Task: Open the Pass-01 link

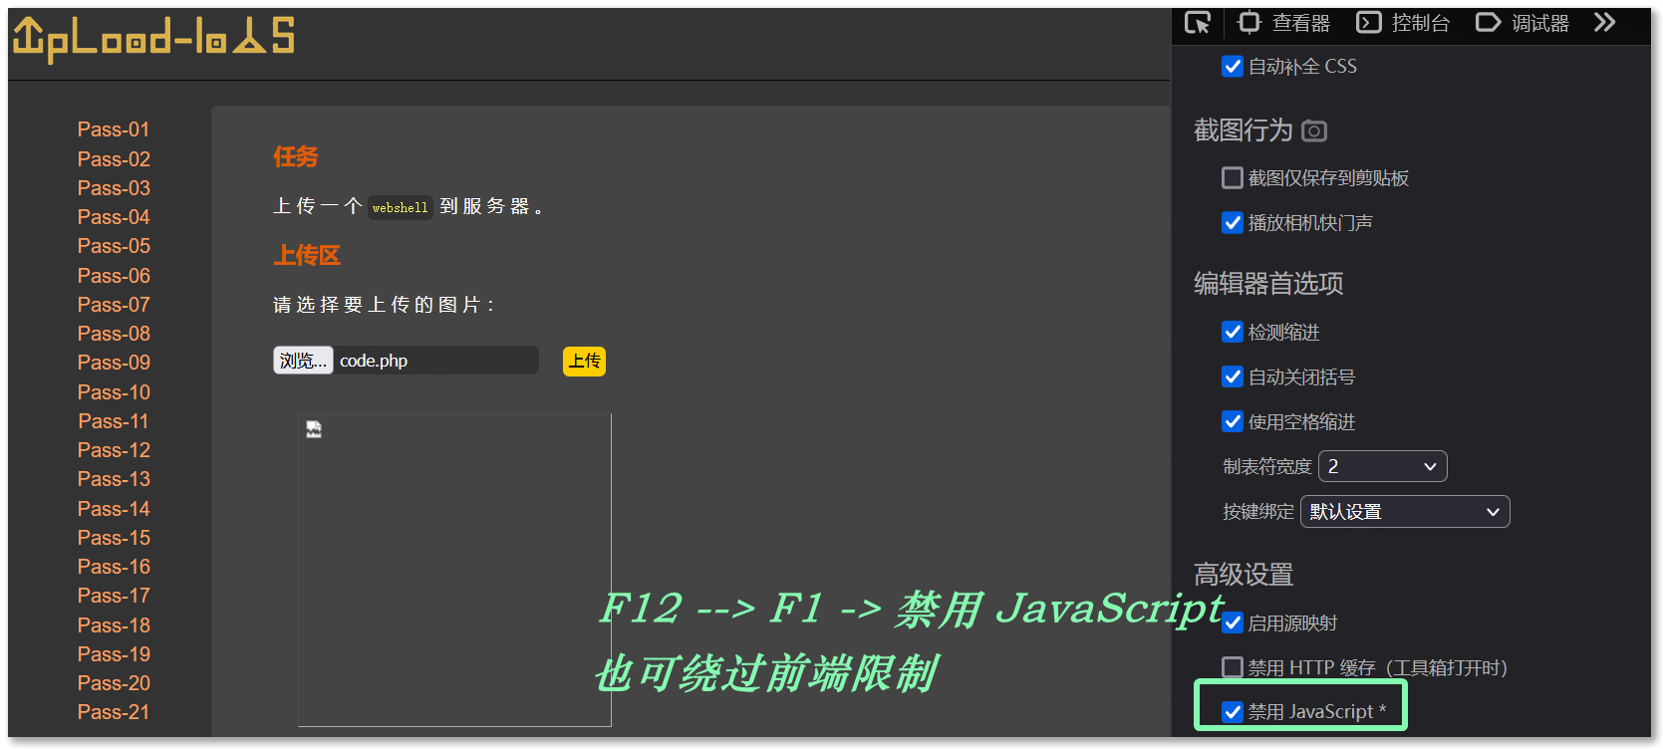Action: click(x=114, y=129)
